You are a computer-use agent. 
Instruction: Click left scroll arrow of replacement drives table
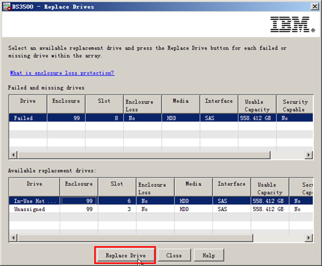(x=14, y=238)
